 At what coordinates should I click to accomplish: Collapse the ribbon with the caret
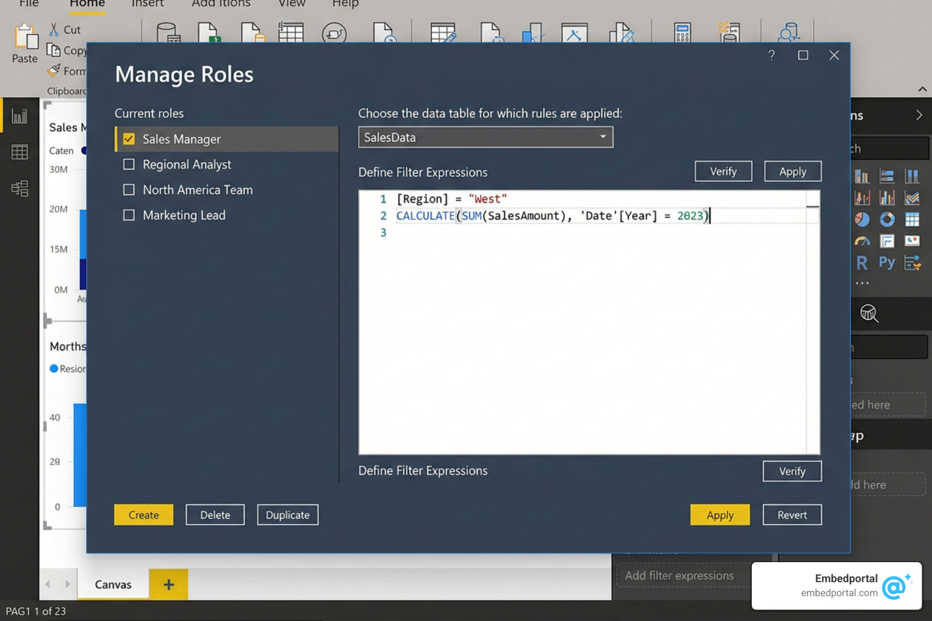pos(922,89)
